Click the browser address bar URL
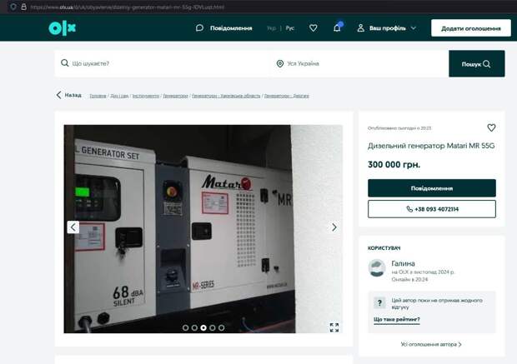The image size is (517, 364). point(128,7)
